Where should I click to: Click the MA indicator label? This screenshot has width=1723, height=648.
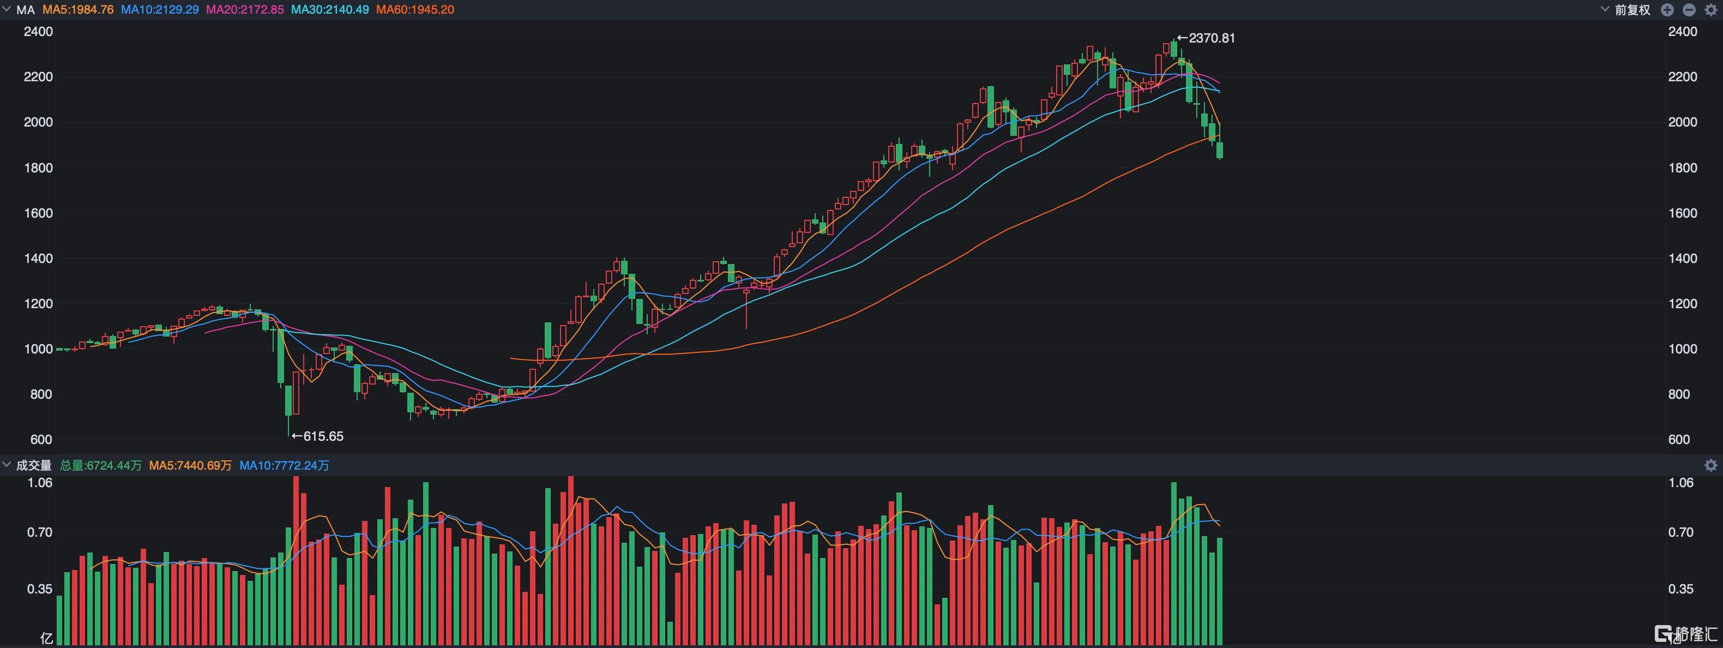26,10
